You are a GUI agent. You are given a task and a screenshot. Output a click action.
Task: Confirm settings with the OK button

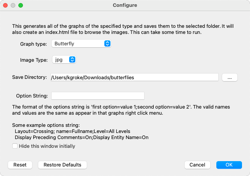click(x=229, y=165)
